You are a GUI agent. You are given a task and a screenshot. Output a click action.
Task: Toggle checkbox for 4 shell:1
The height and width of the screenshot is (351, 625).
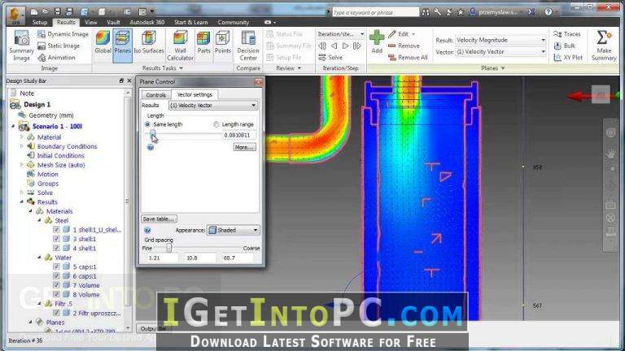56,248
